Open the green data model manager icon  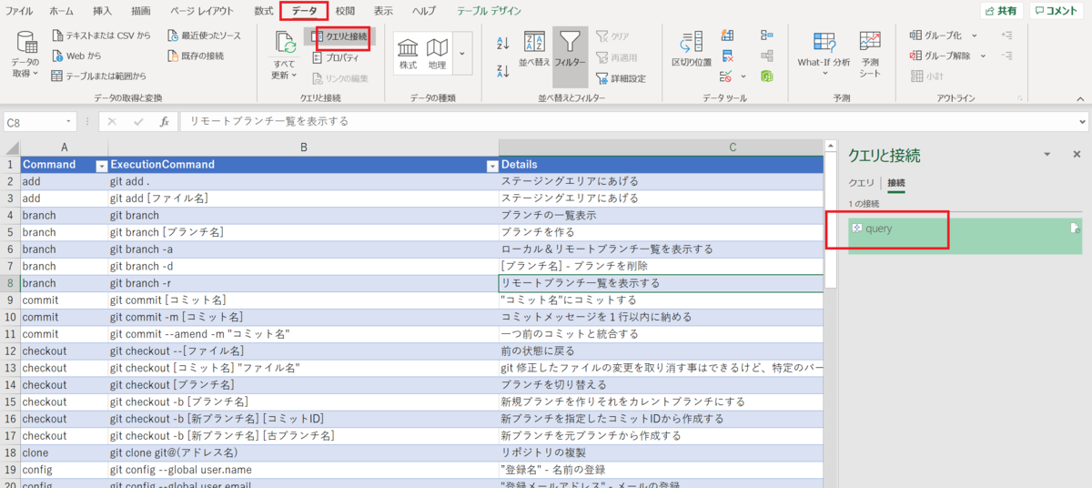[766, 76]
